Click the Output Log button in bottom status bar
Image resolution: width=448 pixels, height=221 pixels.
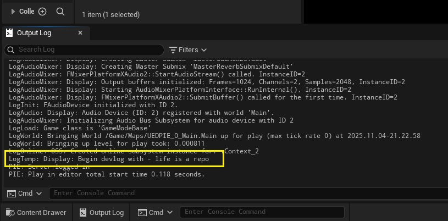point(102,212)
